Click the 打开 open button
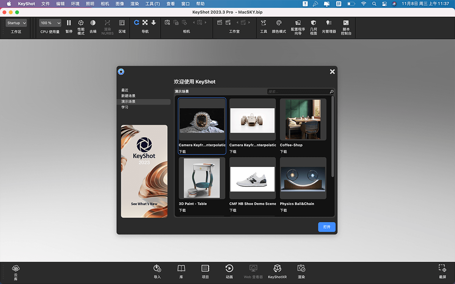This screenshot has width=455, height=284. pos(327,227)
